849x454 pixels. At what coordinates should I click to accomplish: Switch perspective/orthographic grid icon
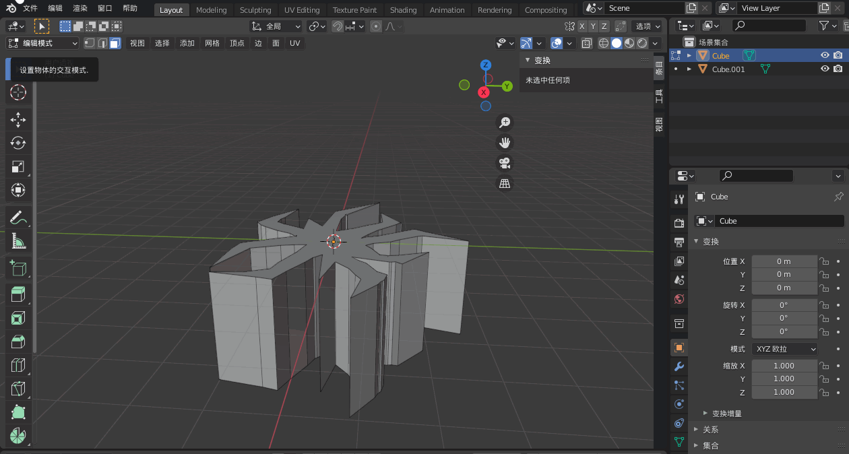[x=504, y=183]
